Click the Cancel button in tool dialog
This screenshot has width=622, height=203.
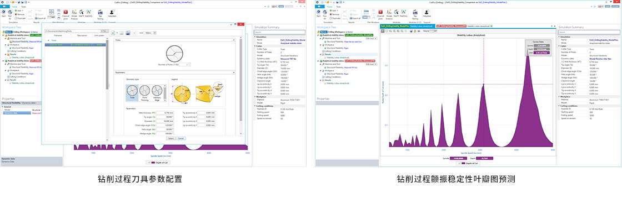point(180,138)
